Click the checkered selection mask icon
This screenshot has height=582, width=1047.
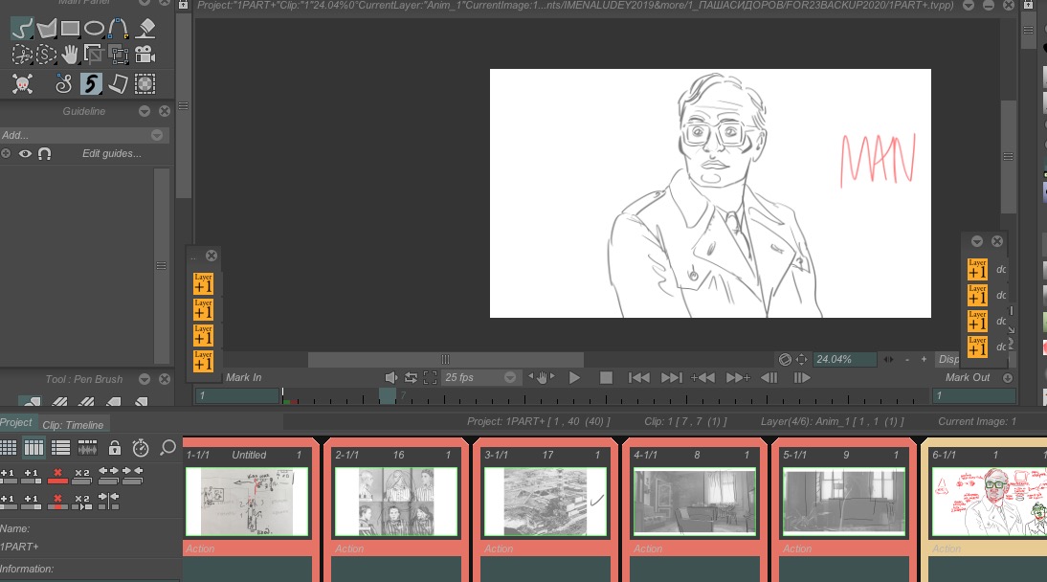tap(145, 84)
